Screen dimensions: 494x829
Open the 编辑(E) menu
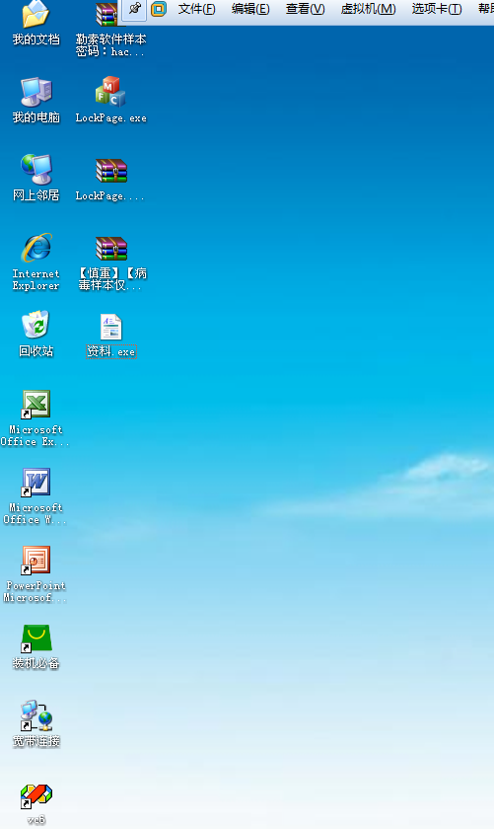pyautogui.click(x=250, y=9)
